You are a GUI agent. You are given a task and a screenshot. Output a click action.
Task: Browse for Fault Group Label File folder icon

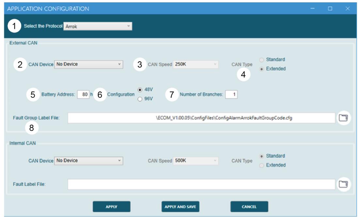tap(343, 118)
